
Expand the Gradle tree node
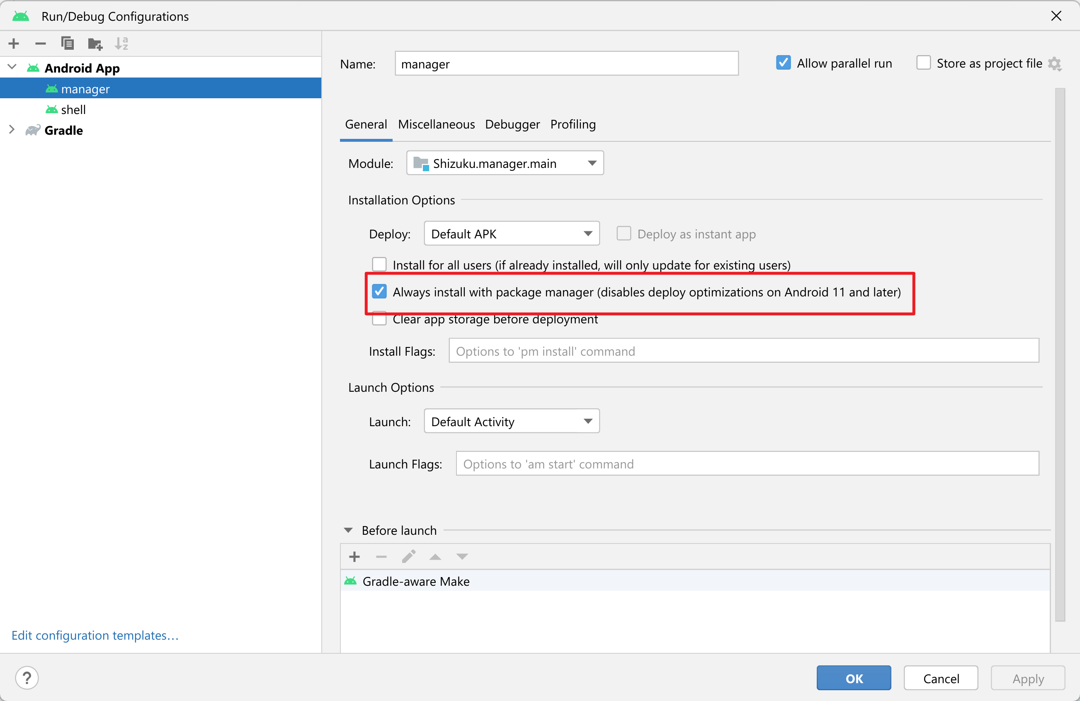pyautogui.click(x=12, y=130)
